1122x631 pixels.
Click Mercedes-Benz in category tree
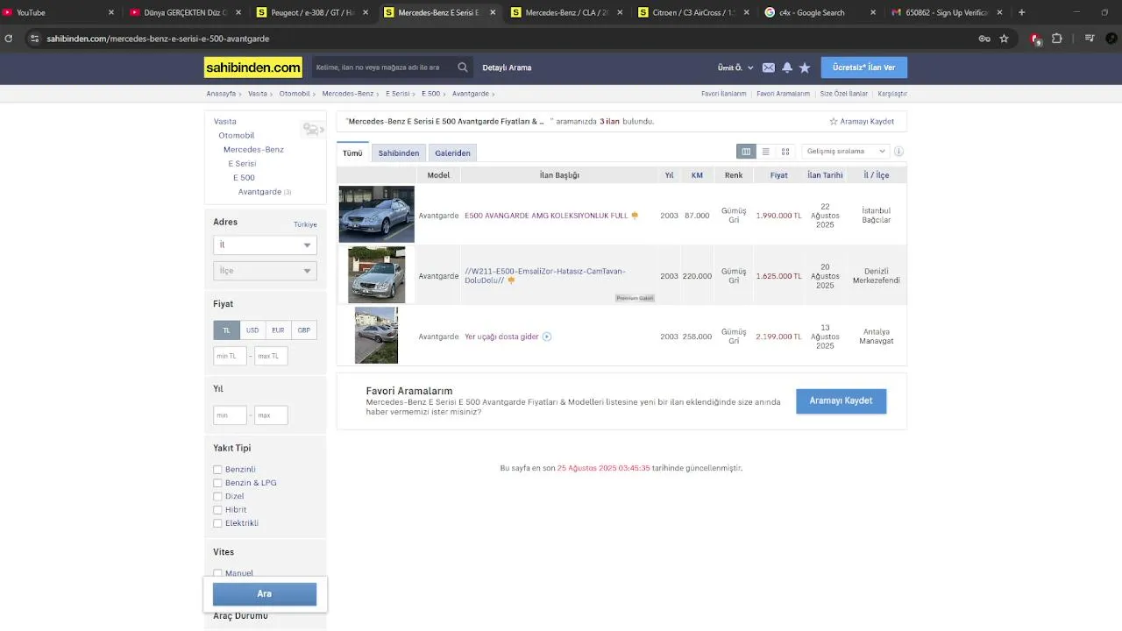coord(253,150)
